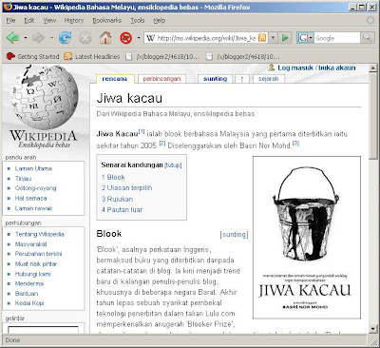The height and width of the screenshot is (348, 380).
Task: Open the Bookmarks menu
Action: click(x=106, y=21)
